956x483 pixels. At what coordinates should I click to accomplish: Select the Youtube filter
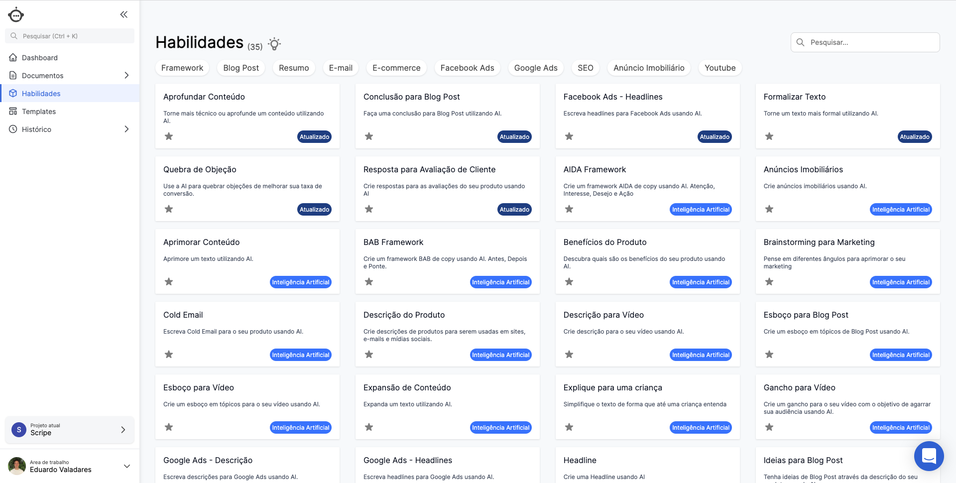[719, 68]
